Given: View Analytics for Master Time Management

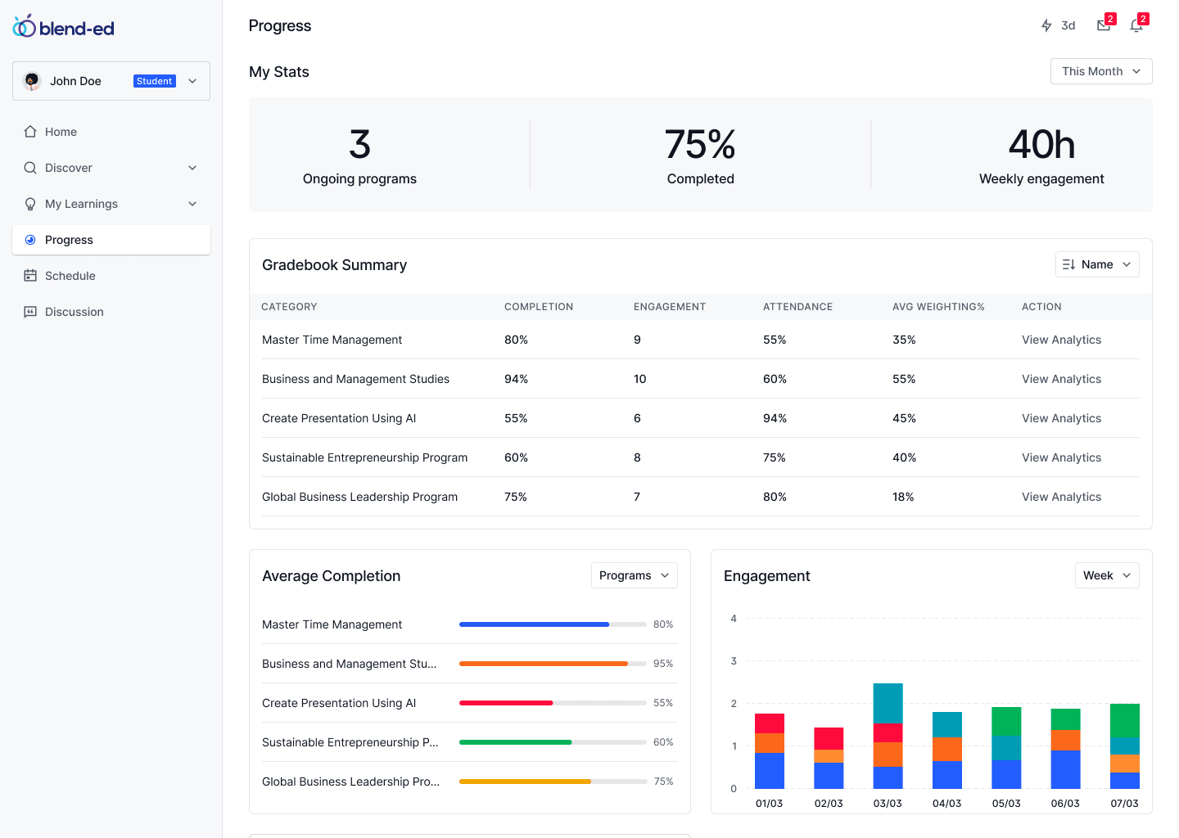Looking at the screenshot, I should [1061, 340].
